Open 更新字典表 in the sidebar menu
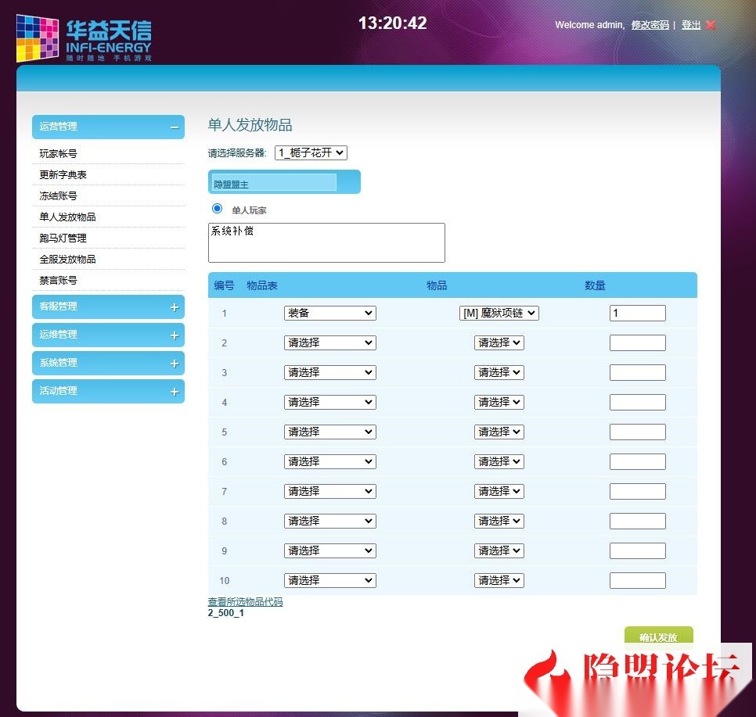 [x=63, y=175]
